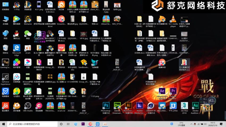Screen dimensions: 226x127
Task: Select the IMG_0756... image file
Action: [117, 19]
